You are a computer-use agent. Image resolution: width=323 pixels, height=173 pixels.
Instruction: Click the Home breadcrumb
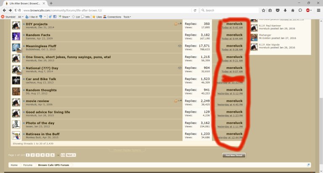coord(14,165)
